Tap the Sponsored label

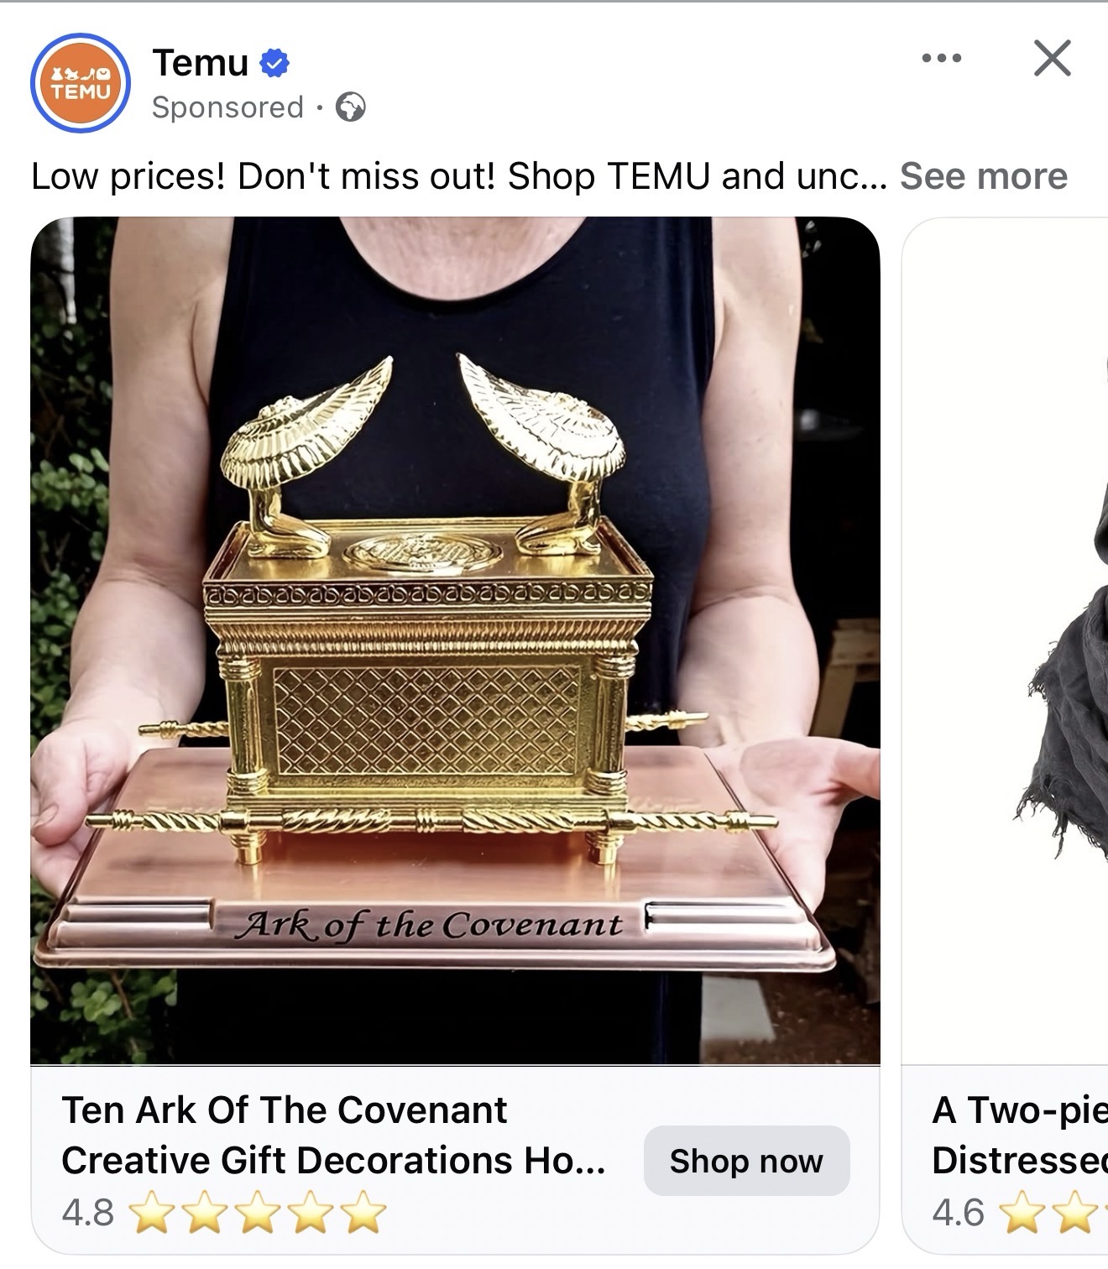[x=227, y=107]
